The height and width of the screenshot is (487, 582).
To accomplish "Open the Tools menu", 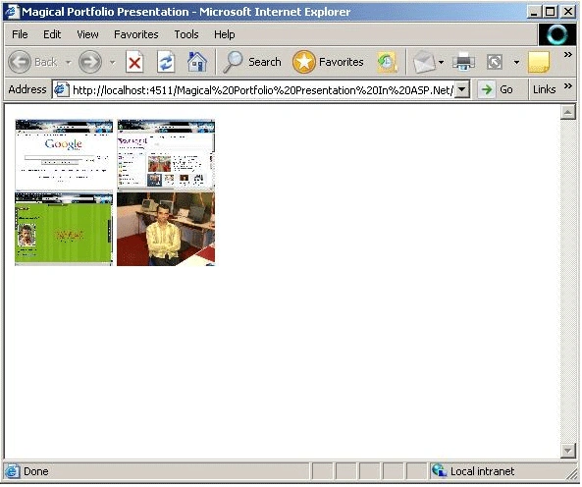I will (x=186, y=34).
